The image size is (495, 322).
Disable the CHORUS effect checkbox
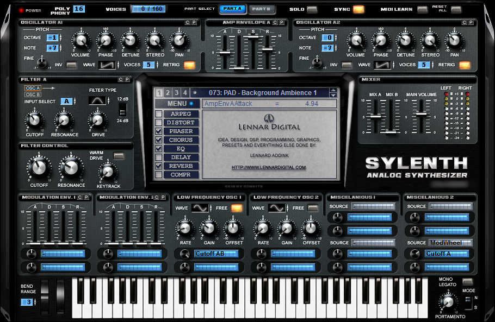(x=158, y=140)
